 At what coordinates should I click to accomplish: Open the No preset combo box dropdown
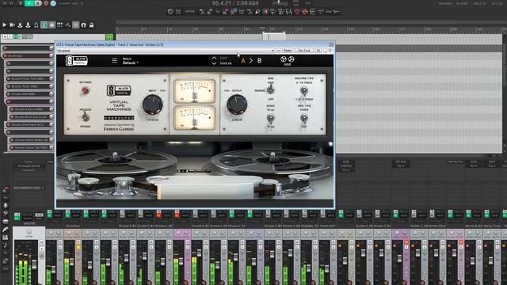[273, 51]
